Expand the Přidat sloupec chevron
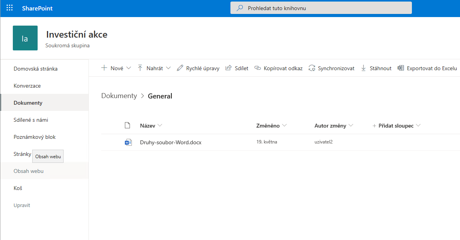 [x=418, y=125]
